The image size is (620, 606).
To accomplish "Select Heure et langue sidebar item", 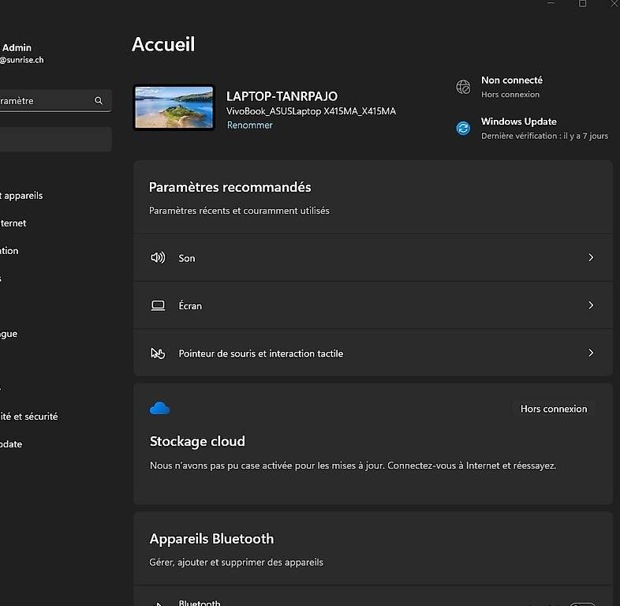I will 9,334.
